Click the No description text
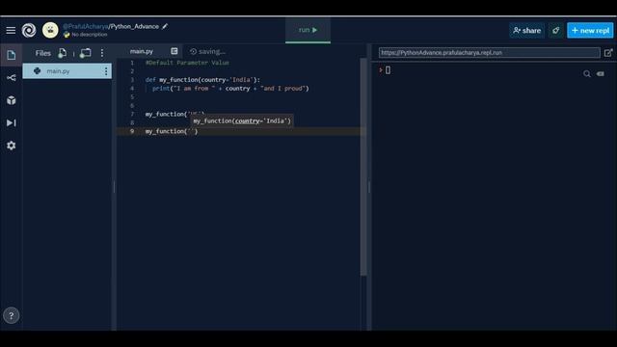This screenshot has height=347, width=617. (x=90, y=35)
